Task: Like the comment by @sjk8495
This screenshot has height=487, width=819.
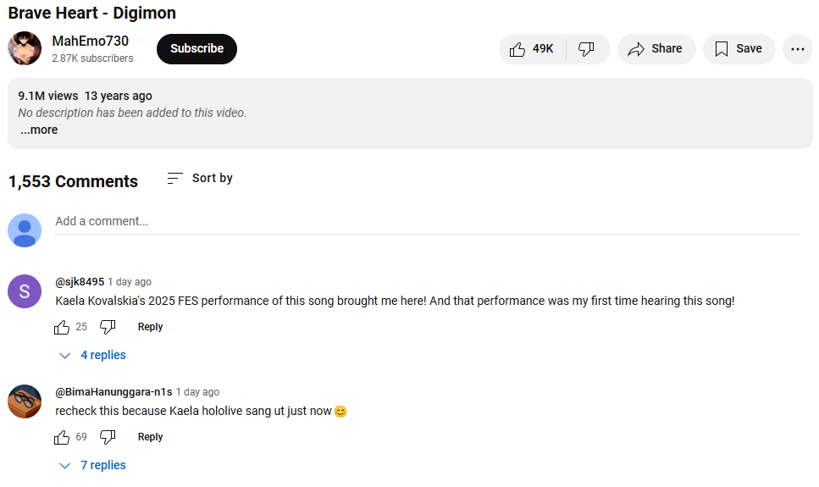Action: (62, 327)
